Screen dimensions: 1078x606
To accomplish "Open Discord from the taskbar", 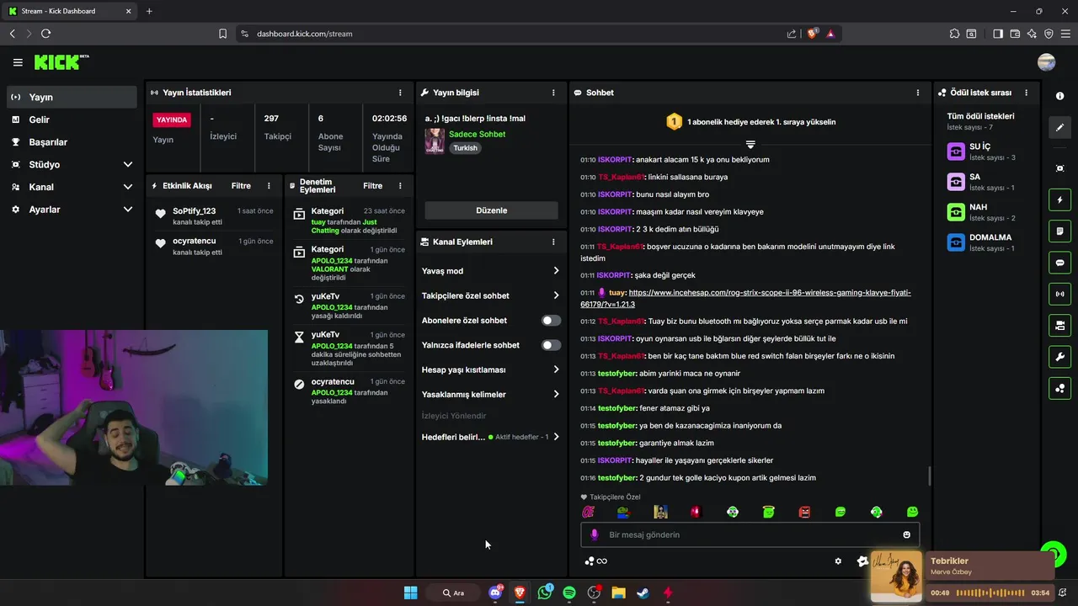I will 495,593.
